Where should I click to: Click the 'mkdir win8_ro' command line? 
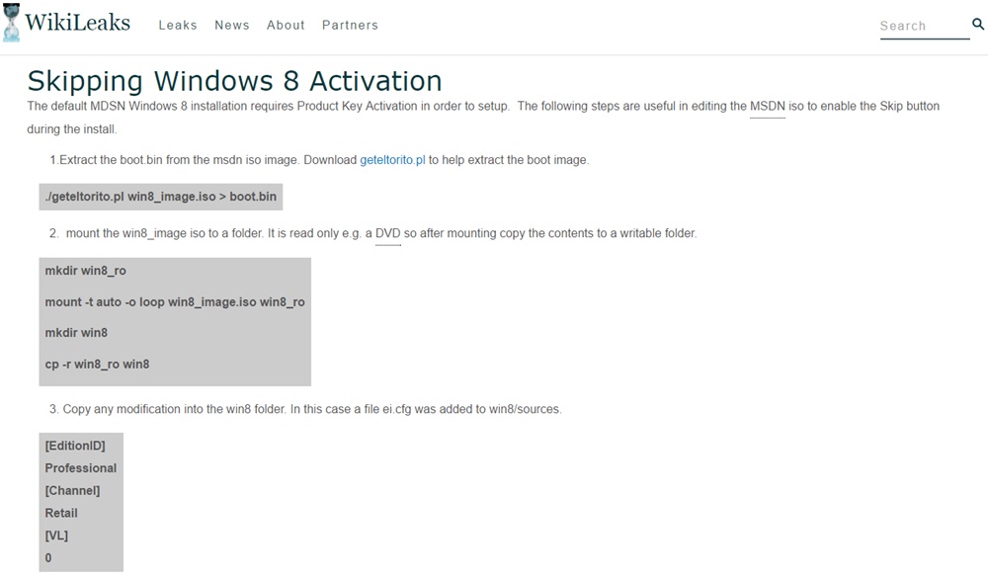tap(86, 271)
